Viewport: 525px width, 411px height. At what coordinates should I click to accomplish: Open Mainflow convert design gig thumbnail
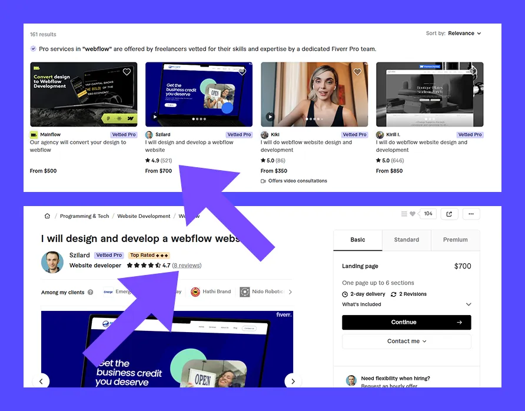(x=84, y=94)
